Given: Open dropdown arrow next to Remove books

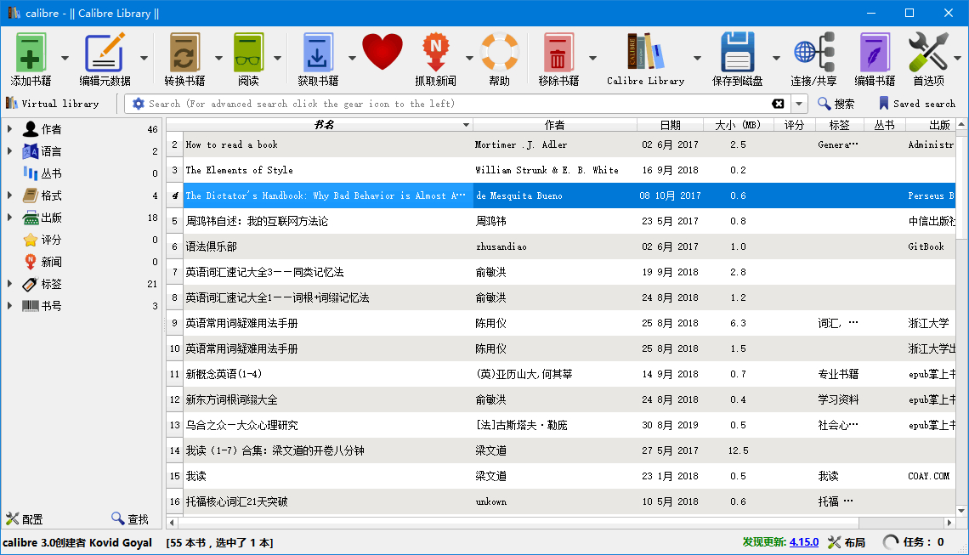Looking at the screenshot, I should point(592,58).
